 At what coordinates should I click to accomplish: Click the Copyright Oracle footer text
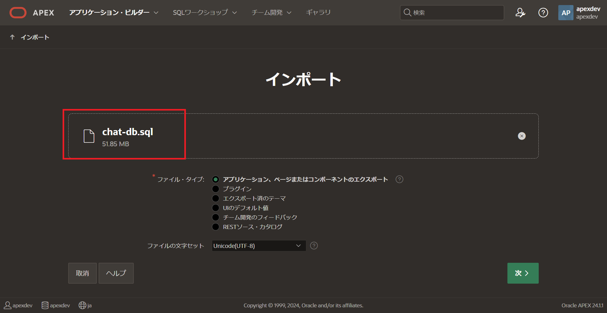pos(303,305)
